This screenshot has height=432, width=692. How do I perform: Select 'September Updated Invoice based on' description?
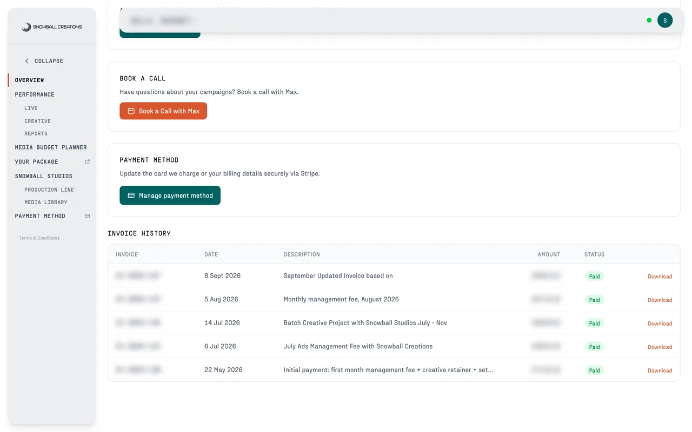click(x=338, y=276)
